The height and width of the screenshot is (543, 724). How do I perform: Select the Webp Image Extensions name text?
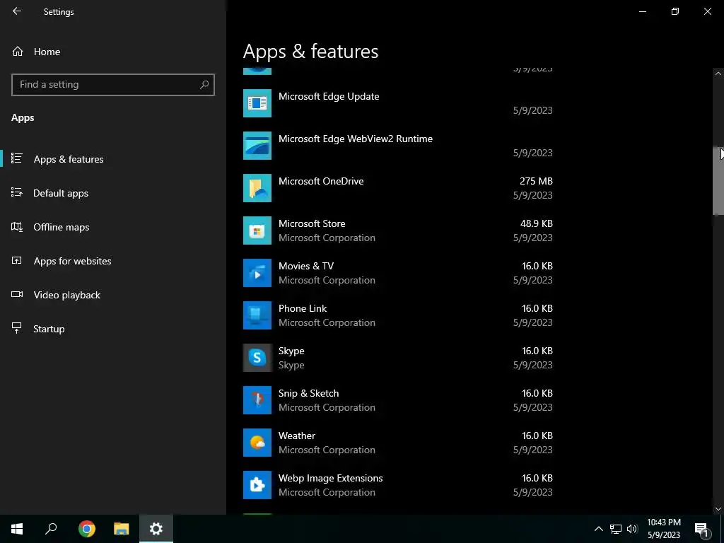click(x=331, y=479)
